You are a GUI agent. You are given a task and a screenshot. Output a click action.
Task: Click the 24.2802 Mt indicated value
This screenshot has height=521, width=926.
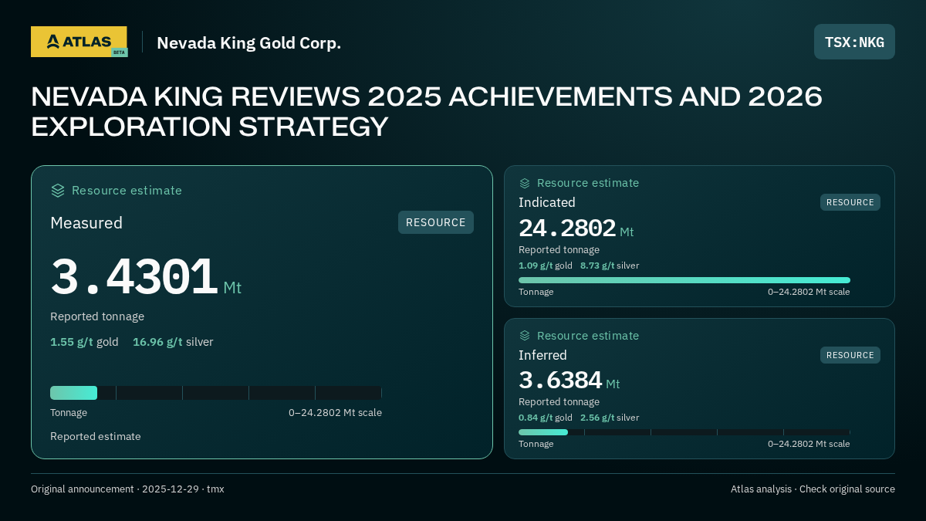[576, 228]
